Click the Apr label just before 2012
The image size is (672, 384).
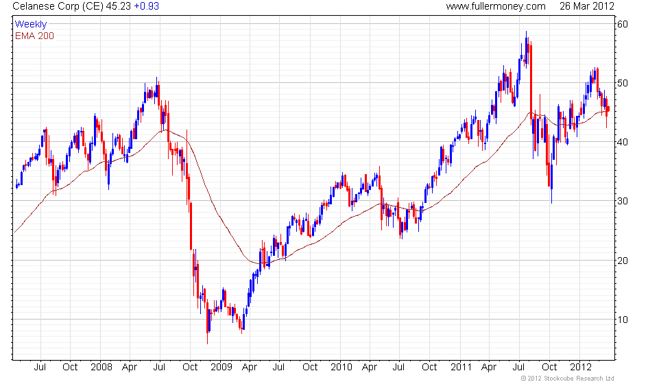coord(489,368)
